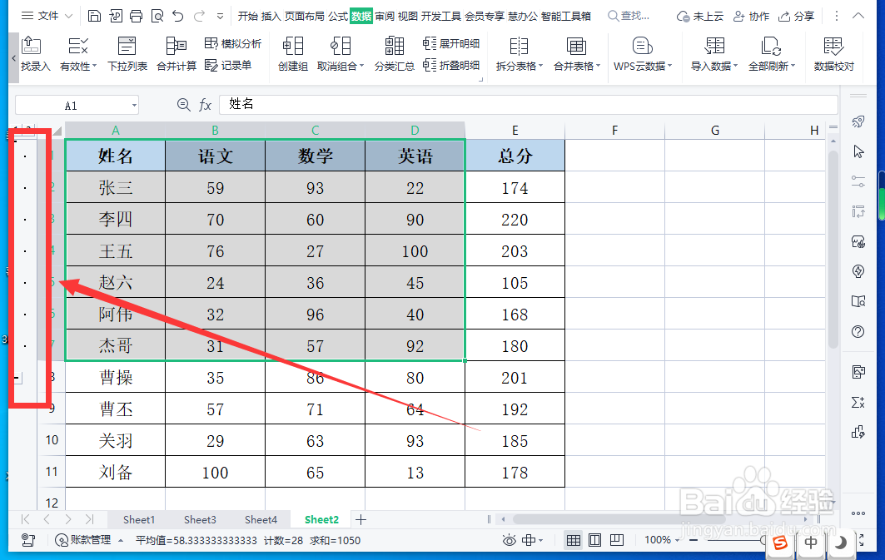
Task: Select column G header
Action: point(714,131)
